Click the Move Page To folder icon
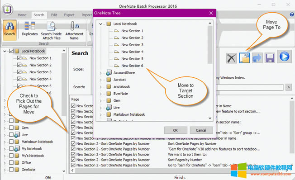Viewport: 295px width, 180px height. coord(244,58)
